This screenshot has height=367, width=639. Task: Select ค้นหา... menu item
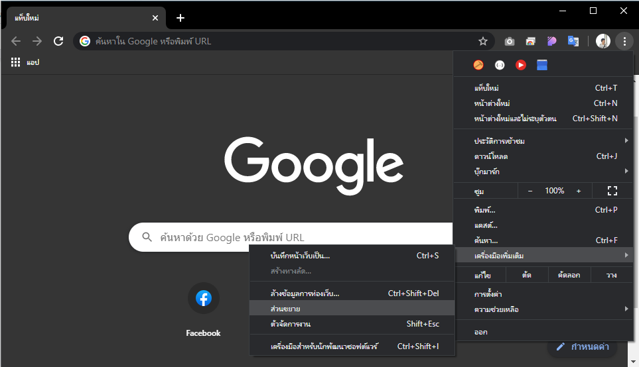pyautogui.click(x=543, y=240)
